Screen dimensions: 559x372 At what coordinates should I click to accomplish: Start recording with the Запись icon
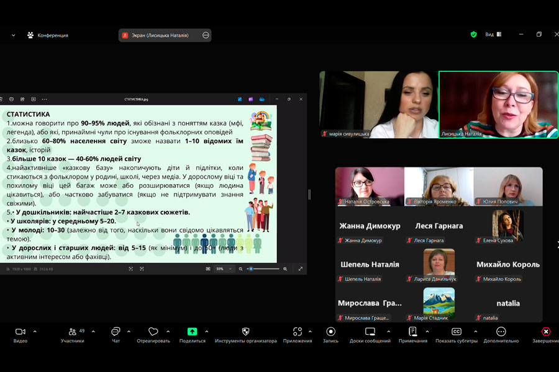[330, 332]
